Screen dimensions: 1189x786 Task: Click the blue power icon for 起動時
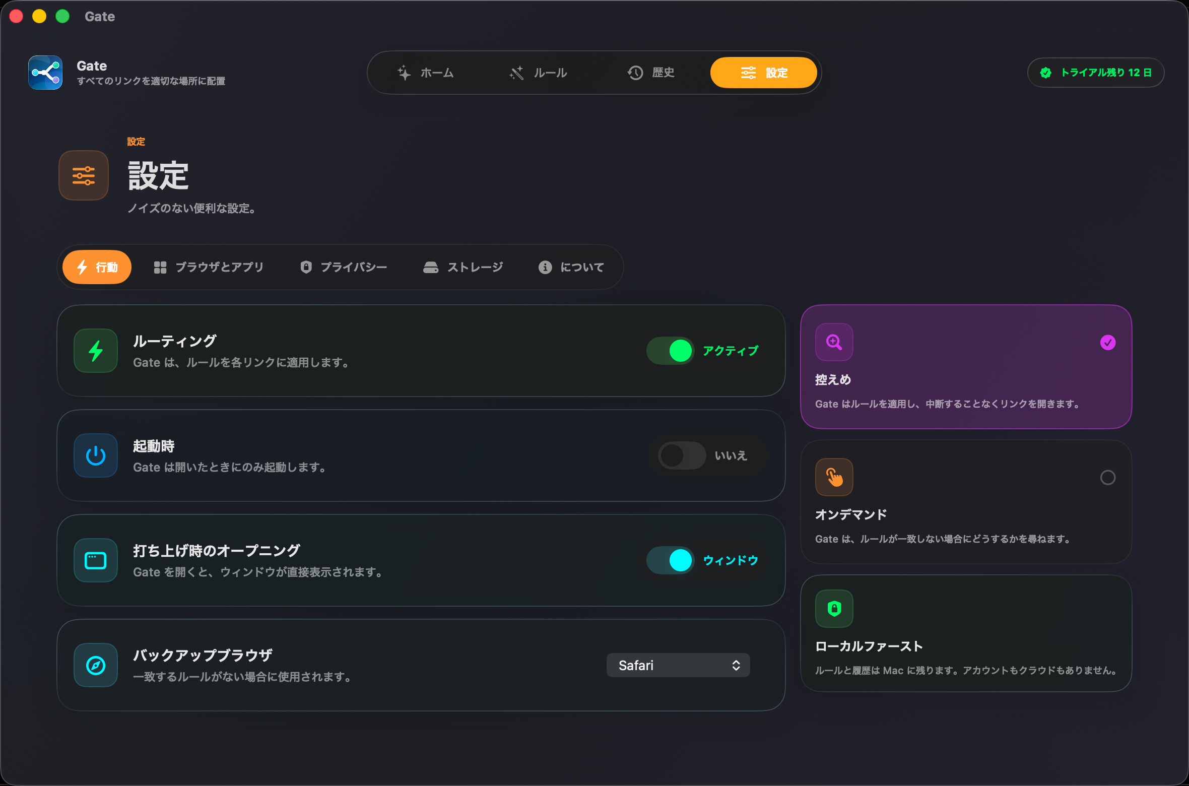[96, 455]
